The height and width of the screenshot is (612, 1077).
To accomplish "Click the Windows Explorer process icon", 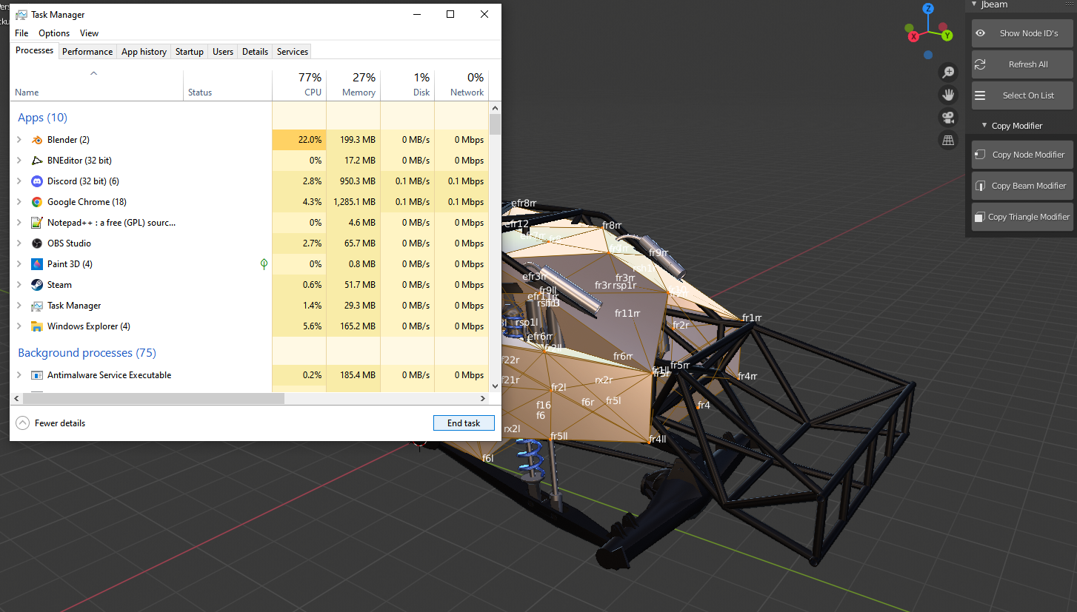I will pyautogui.click(x=37, y=326).
